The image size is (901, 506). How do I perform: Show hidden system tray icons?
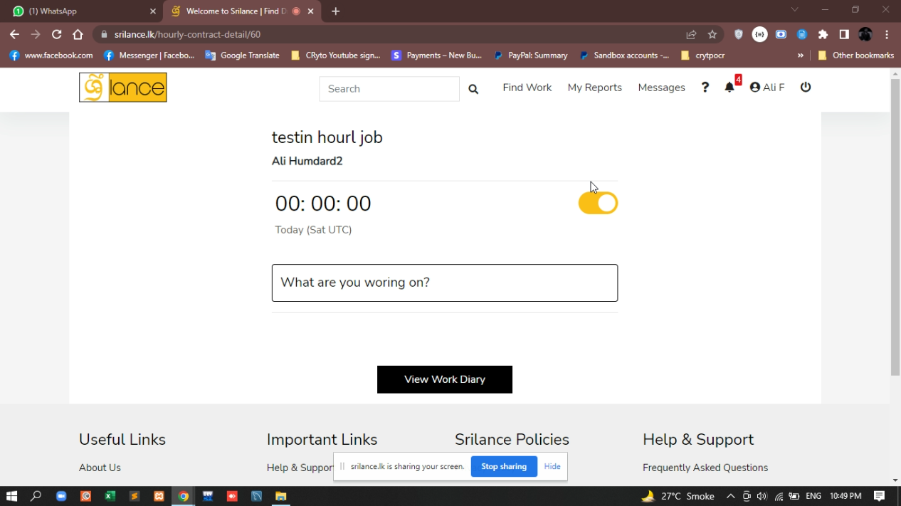point(730,496)
